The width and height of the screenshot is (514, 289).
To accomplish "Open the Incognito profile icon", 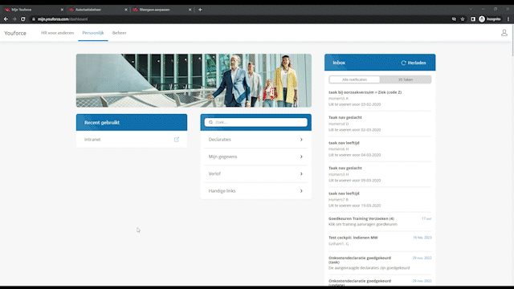I will (x=482, y=19).
